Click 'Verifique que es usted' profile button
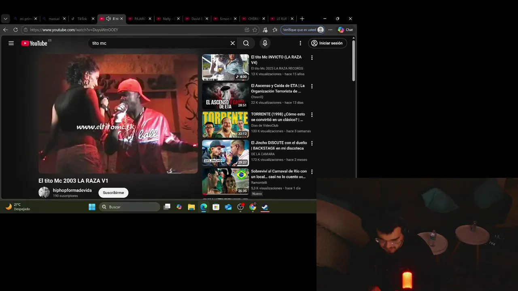This screenshot has height=291, width=518. pos(303,30)
